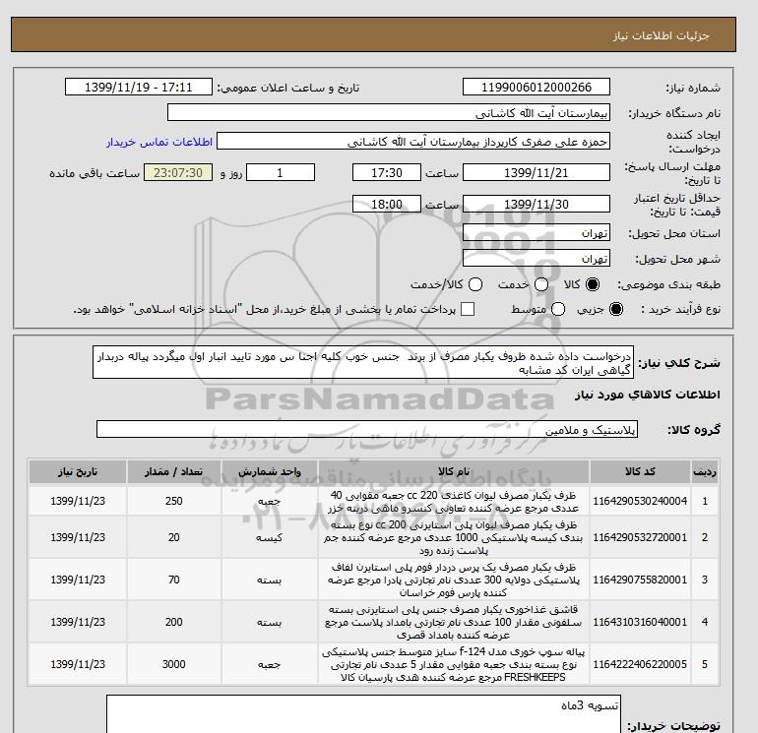Click product code 1164310316040001

640,622
